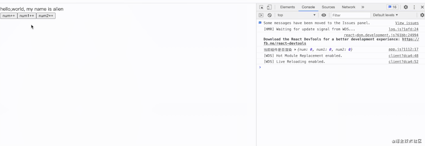Click the HMR Waiting for update message
Viewport: 425px width, 146px height.
[309, 29]
